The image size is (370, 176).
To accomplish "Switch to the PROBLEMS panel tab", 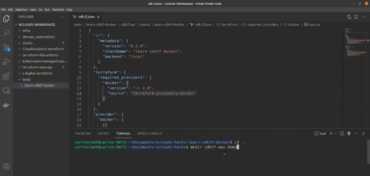I will (x=83, y=133).
